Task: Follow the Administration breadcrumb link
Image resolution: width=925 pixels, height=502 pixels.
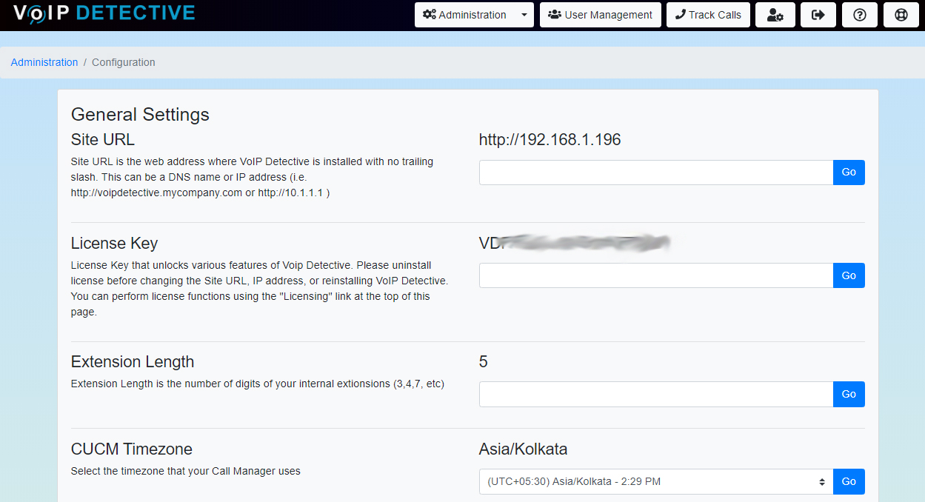Action: (x=44, y=62)
